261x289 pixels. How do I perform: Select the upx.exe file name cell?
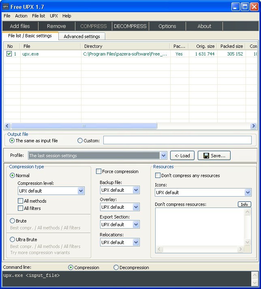coord(30,54)
